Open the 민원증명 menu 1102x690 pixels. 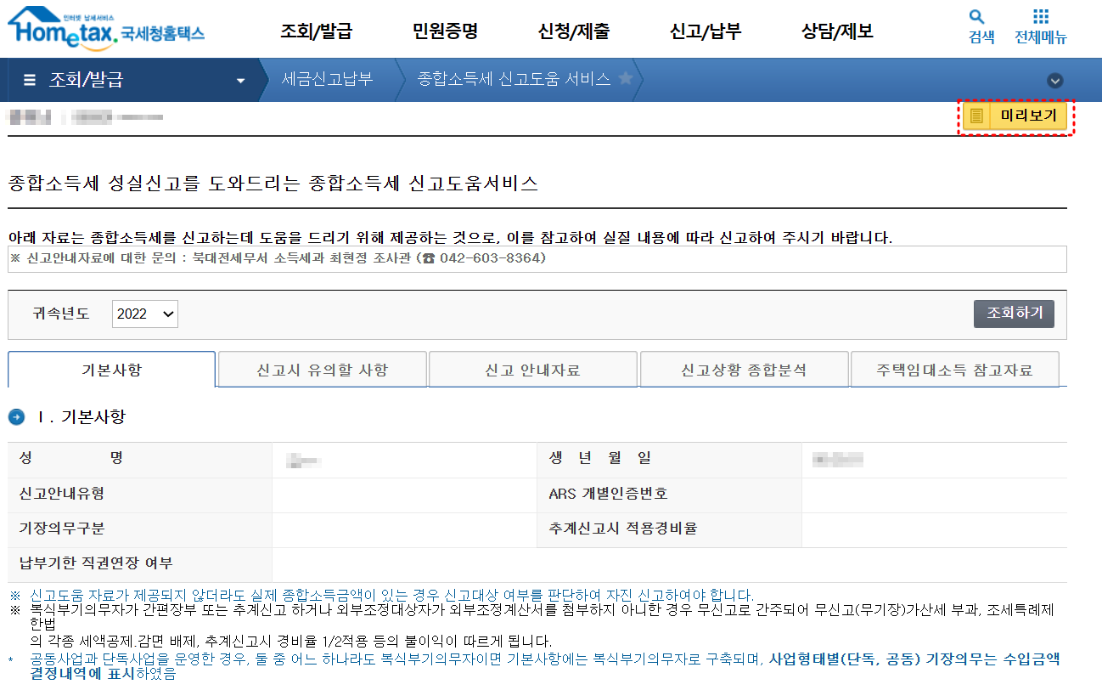point(447,30)
